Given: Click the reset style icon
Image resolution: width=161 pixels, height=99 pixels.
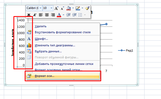Looking at the screenshot, I should click(29, 32).
